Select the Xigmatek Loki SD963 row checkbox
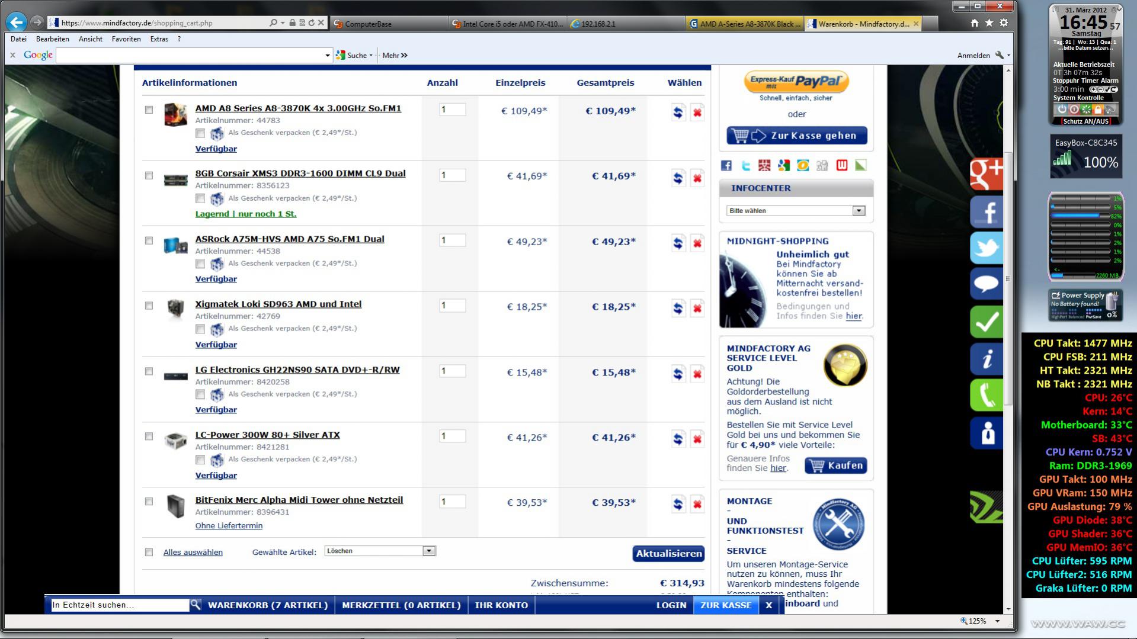 149,306
